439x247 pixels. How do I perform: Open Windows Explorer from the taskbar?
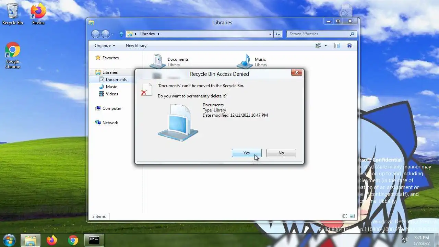click(31, 240)
